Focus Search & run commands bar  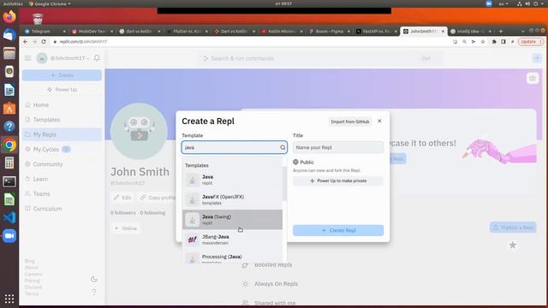tap(319, 58)
